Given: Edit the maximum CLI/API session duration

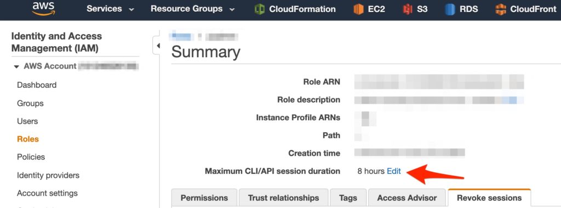Looking at the screenshot, I should (394, 171).
